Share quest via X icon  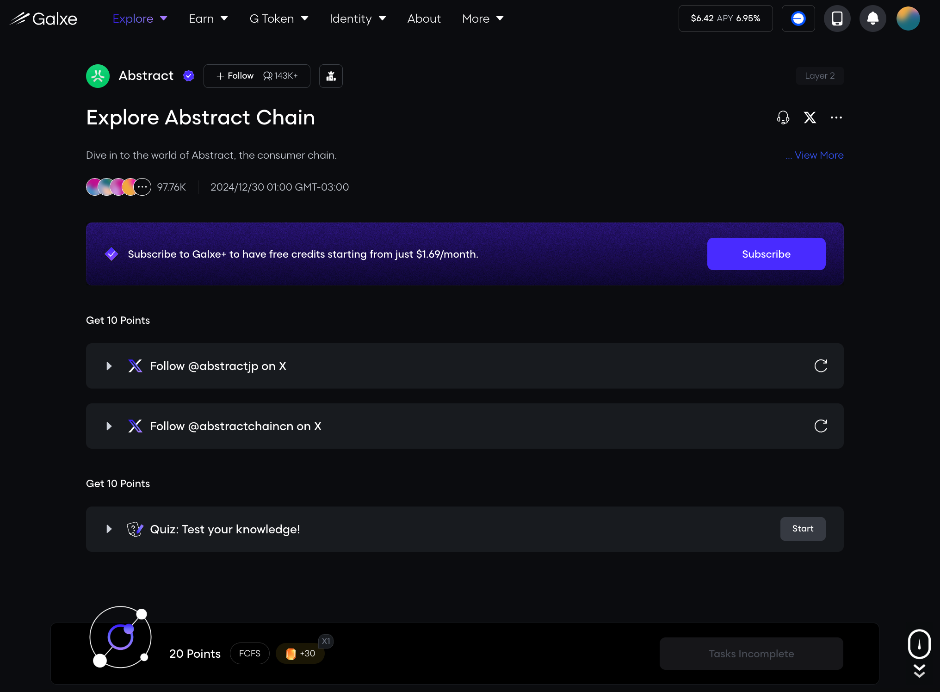(810, 117)
